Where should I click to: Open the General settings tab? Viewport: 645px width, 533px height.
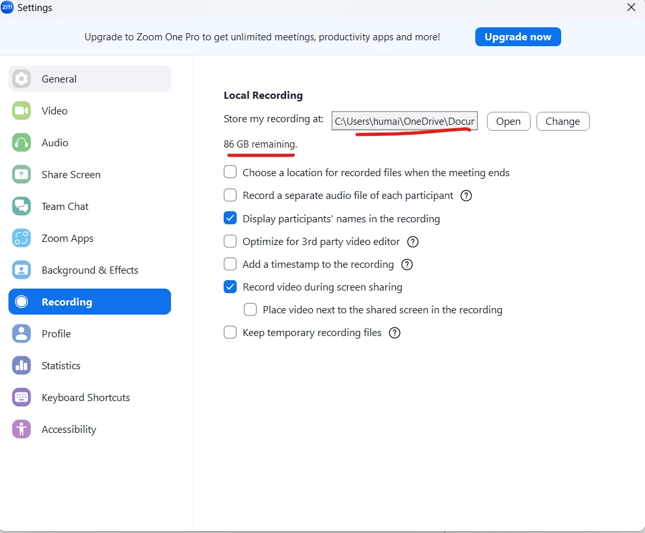point(90,79)
